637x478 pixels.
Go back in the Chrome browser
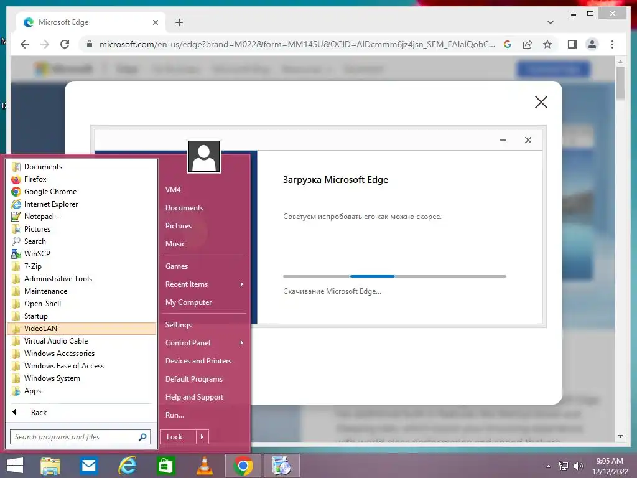[x=25, y=44]
